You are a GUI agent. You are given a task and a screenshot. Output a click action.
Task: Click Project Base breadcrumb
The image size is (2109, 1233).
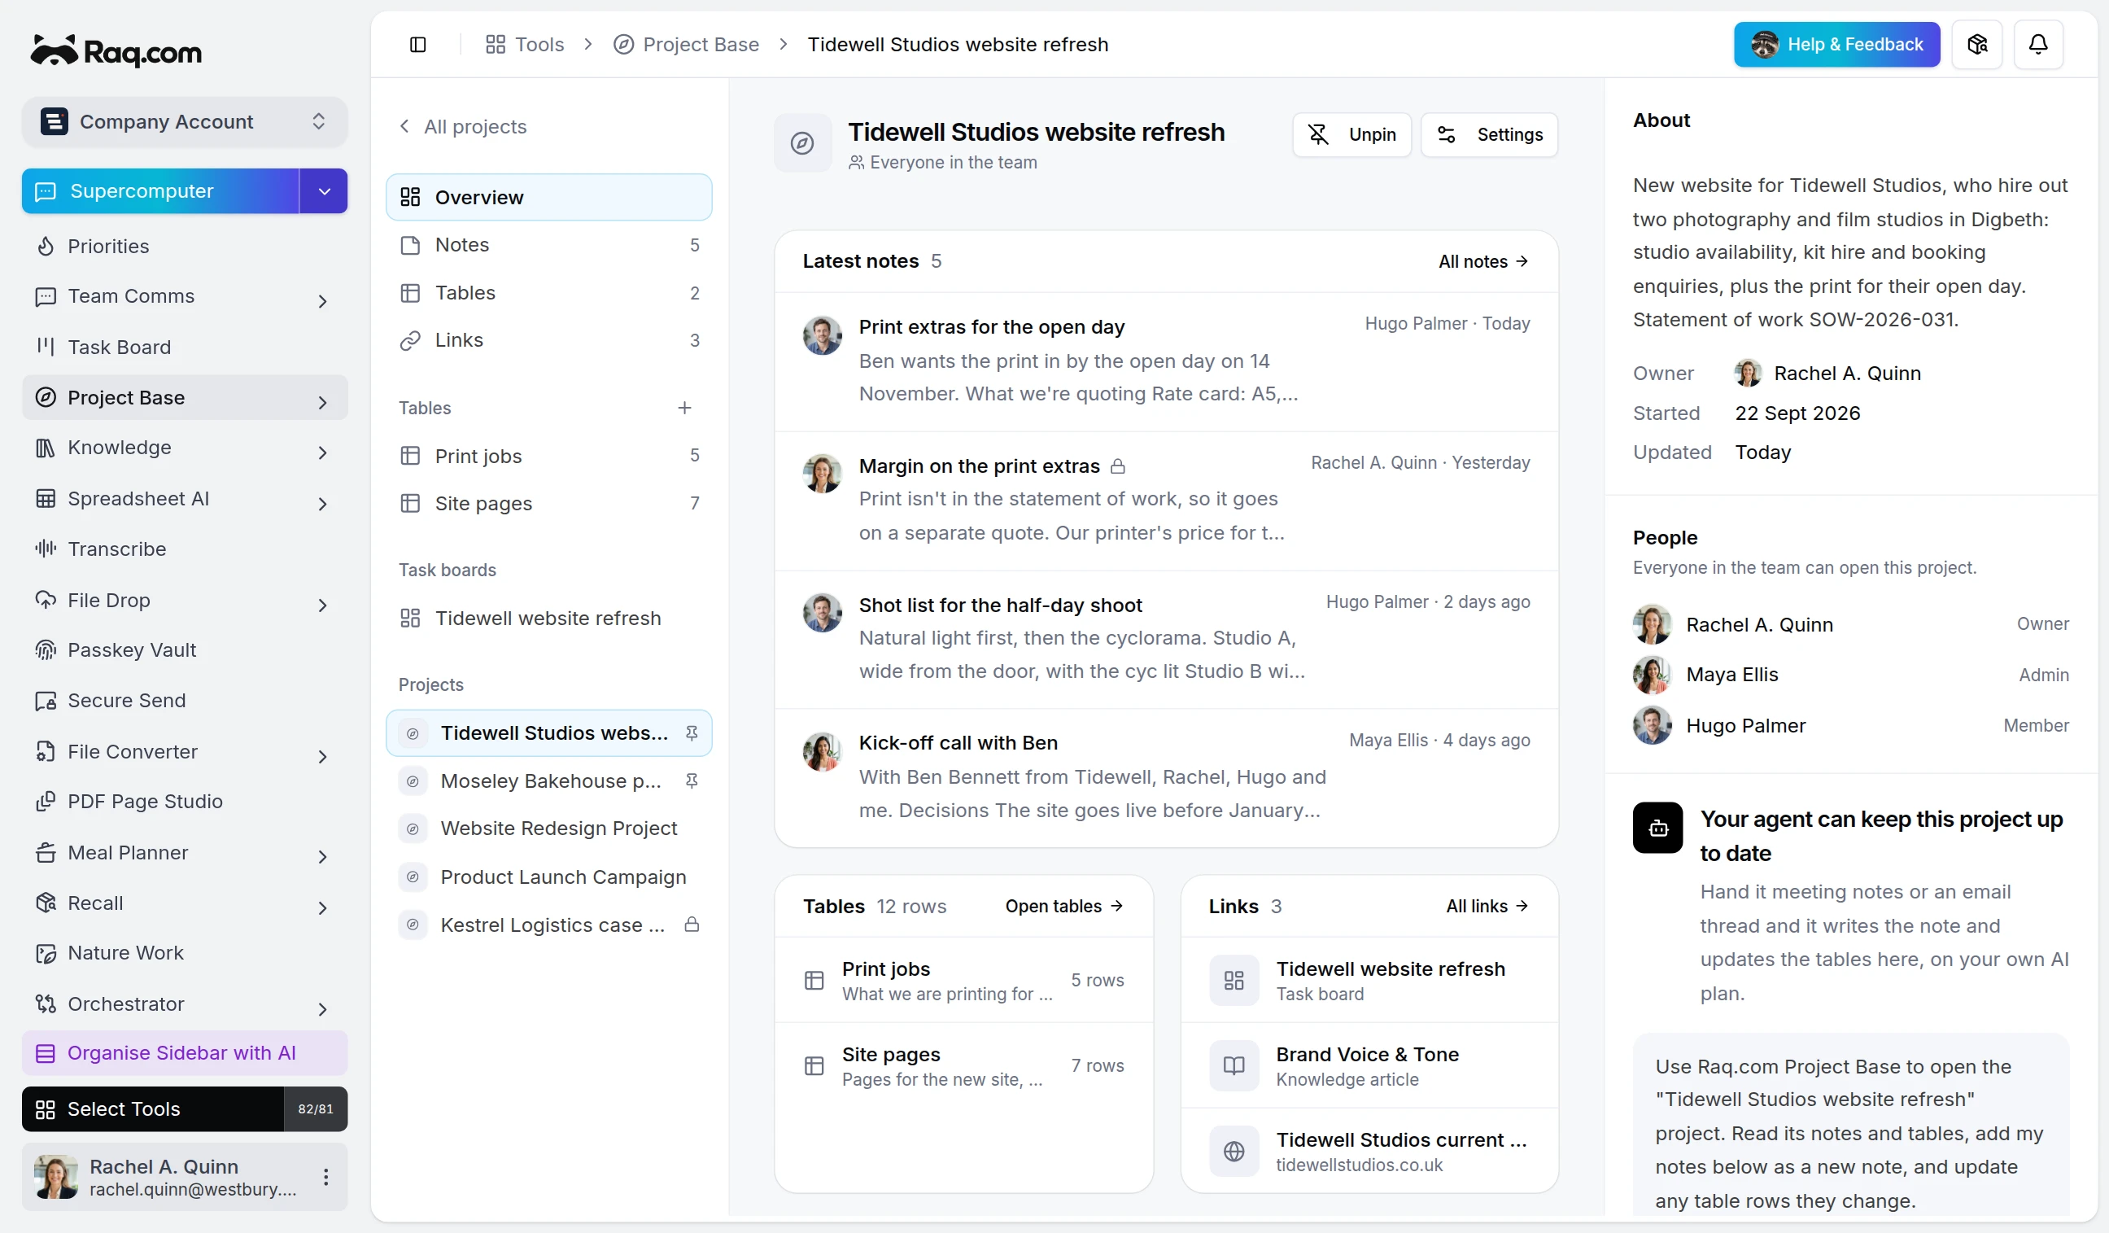point(686,45)
